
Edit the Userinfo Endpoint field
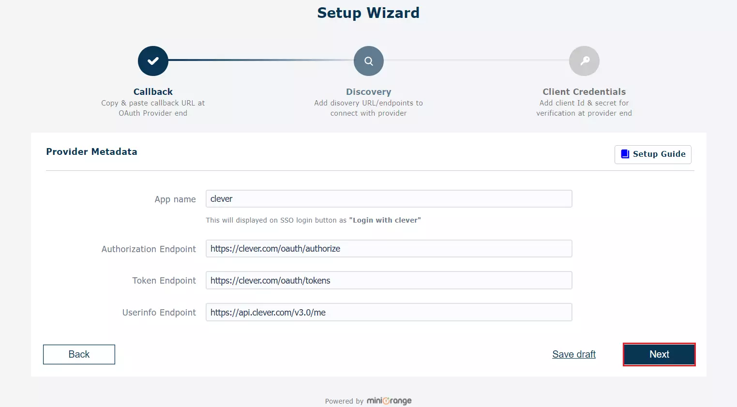(x=389, y=313)
